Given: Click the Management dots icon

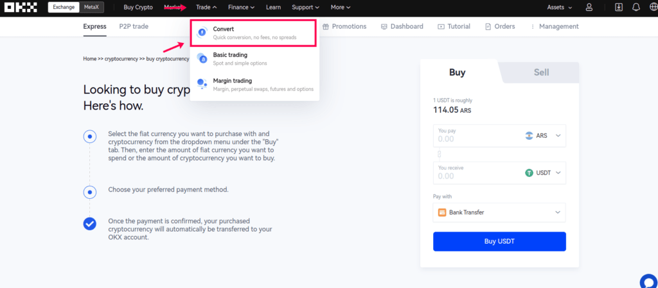Looking at the screenshot, I should tap(533, 26).
